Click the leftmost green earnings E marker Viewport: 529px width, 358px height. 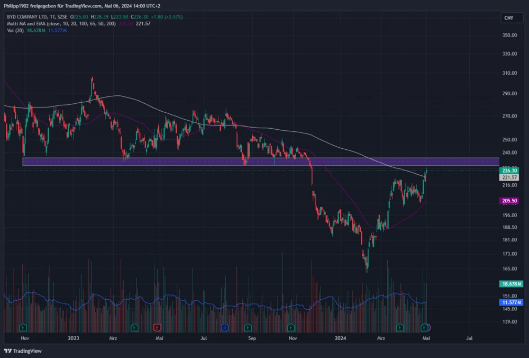(x=23, y=327)
